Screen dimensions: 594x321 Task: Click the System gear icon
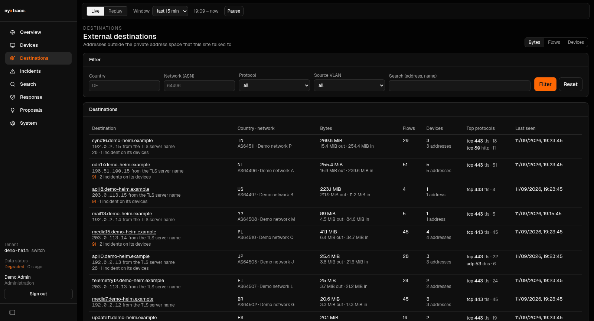[x=13, y=123]
